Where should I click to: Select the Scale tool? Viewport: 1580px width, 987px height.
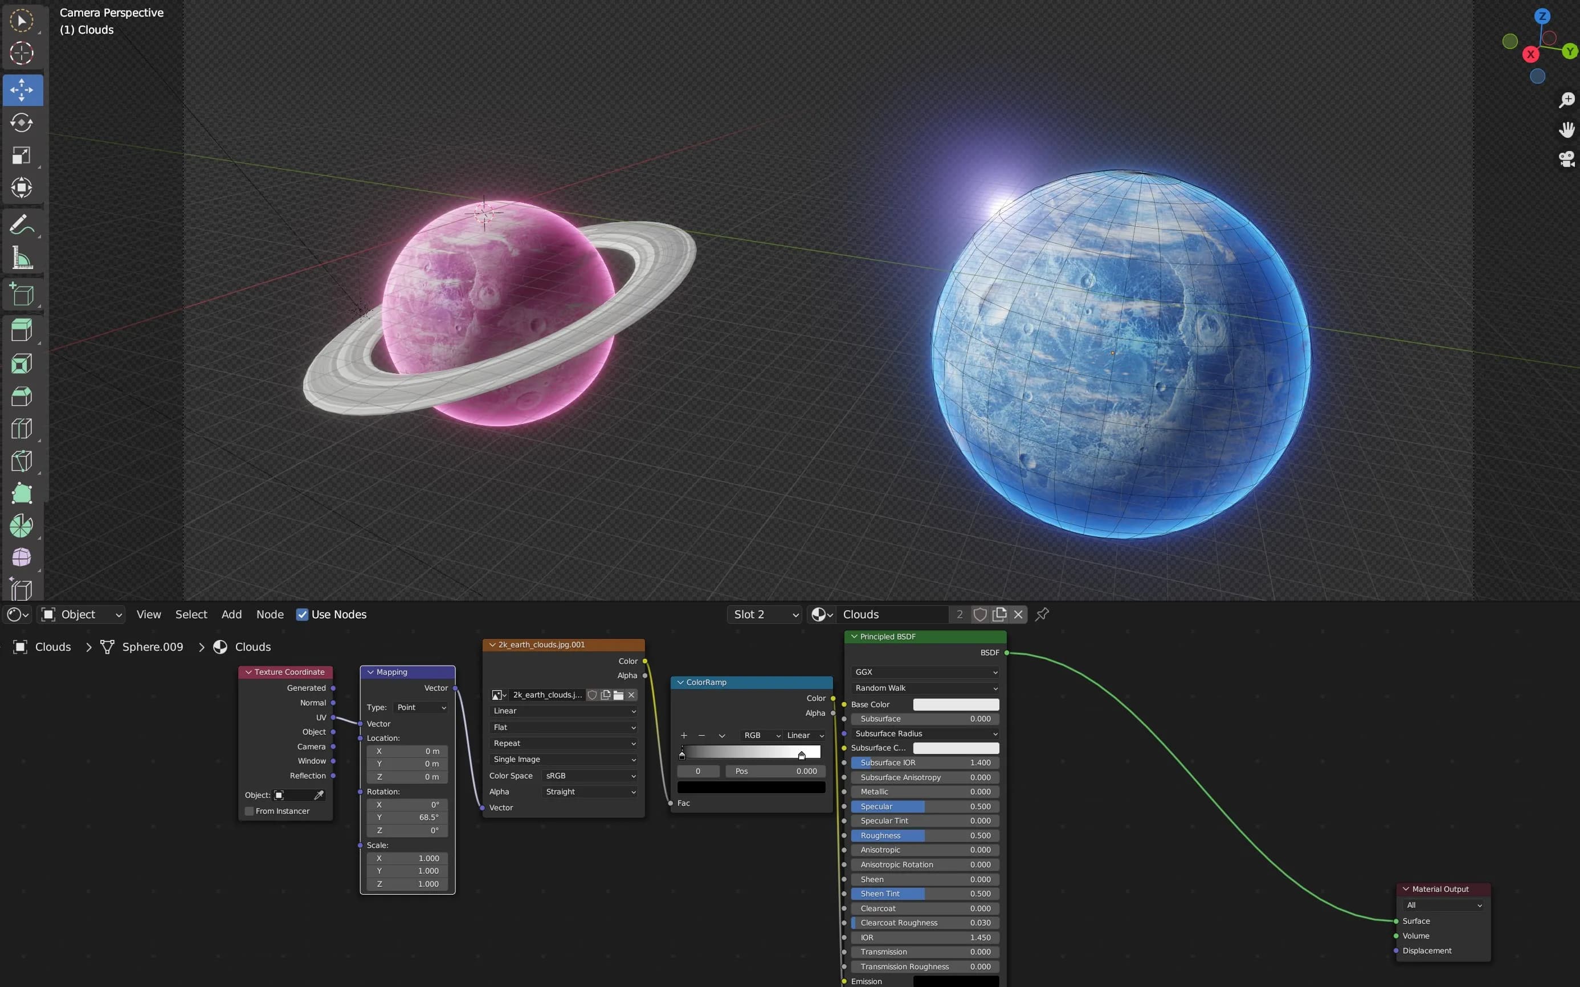(22, 156)
